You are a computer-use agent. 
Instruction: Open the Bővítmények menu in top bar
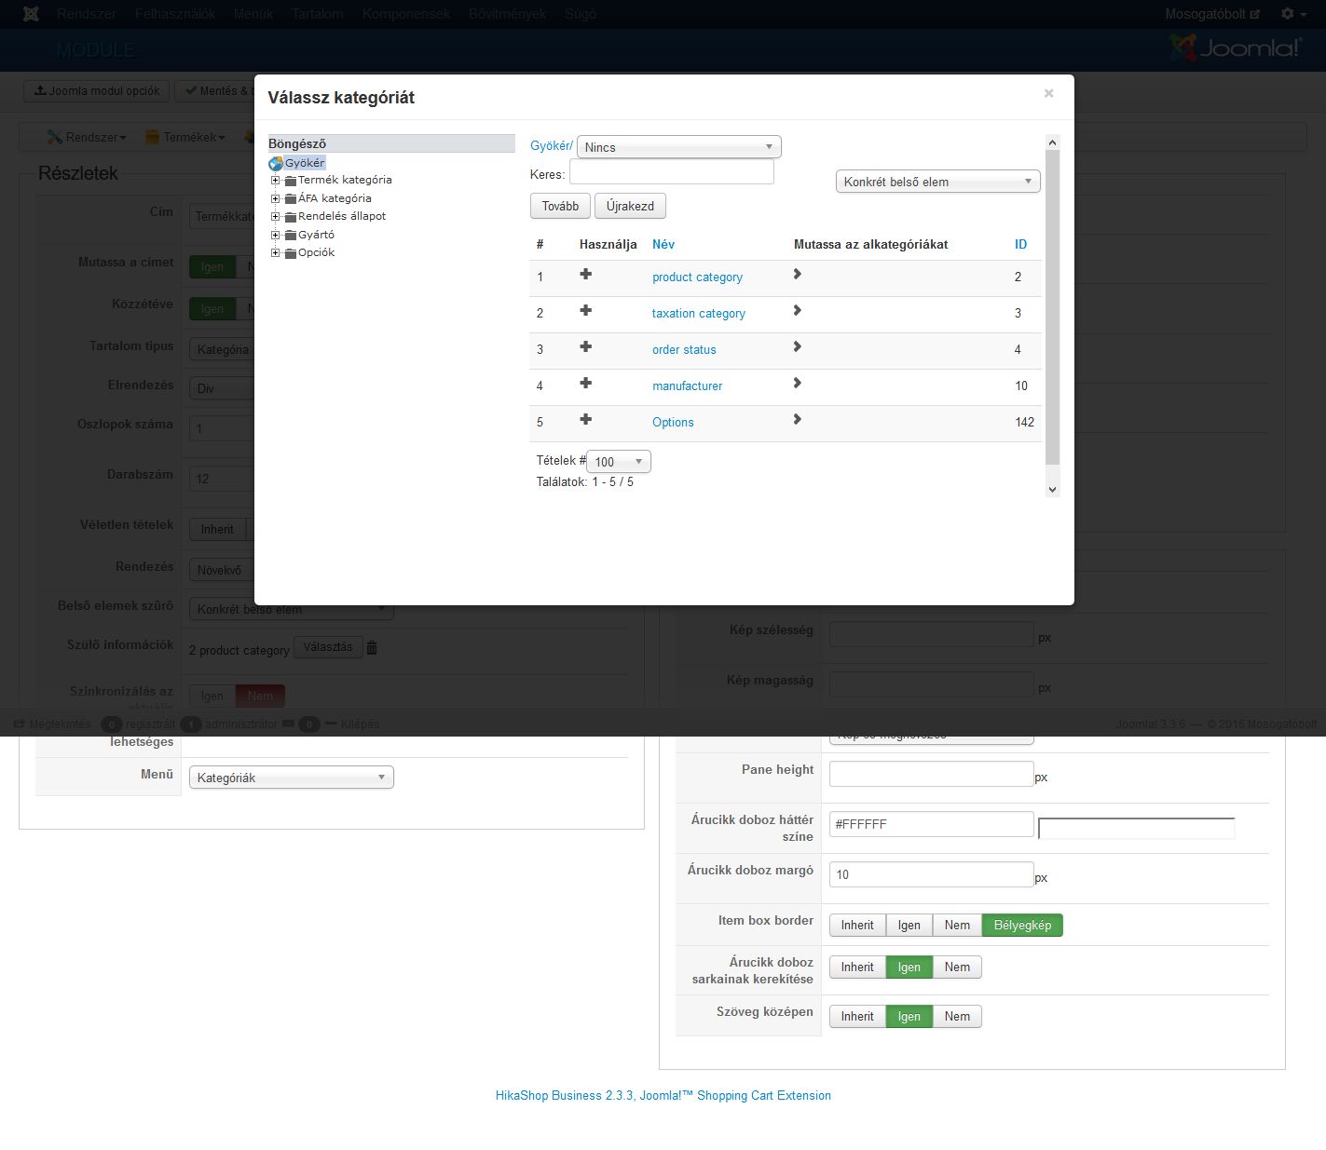point(508,14)
